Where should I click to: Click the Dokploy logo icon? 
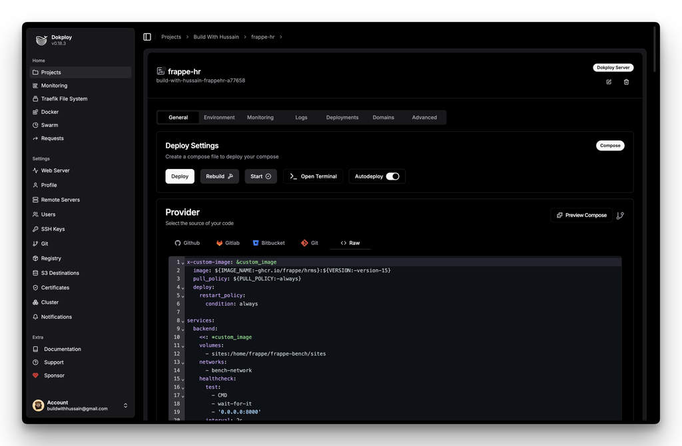click(41, 40)
